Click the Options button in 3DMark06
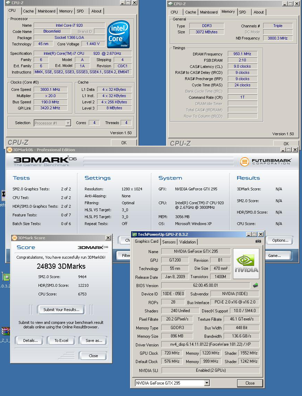302x396 pixels. click(280, 240)
